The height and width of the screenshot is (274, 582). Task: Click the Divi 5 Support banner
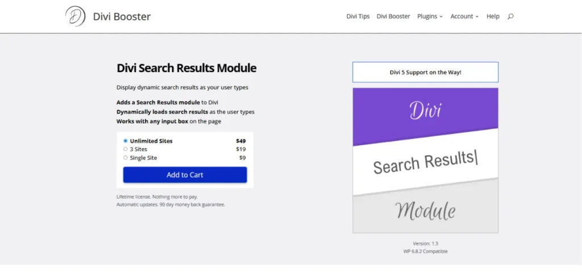425,72
